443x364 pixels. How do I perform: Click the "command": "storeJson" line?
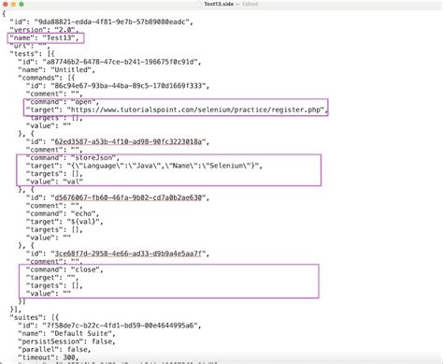(x=72, y=157)
